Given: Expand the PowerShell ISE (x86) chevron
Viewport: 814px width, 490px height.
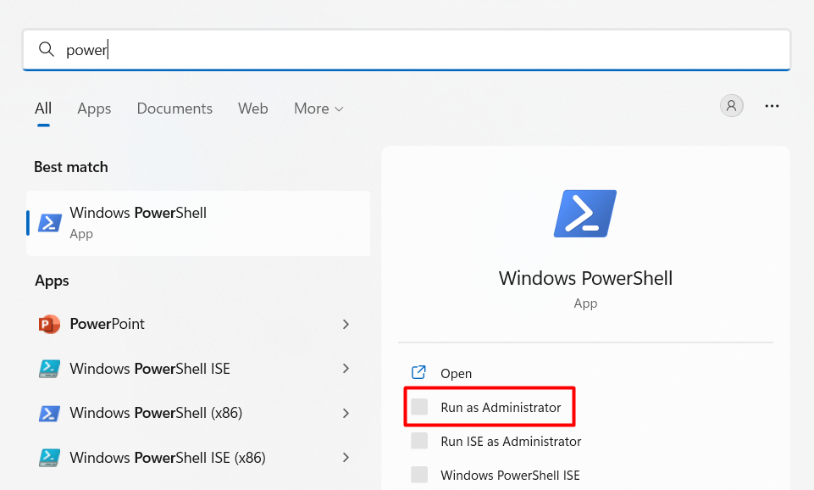Looking at the screenshot, I should 346,458.
